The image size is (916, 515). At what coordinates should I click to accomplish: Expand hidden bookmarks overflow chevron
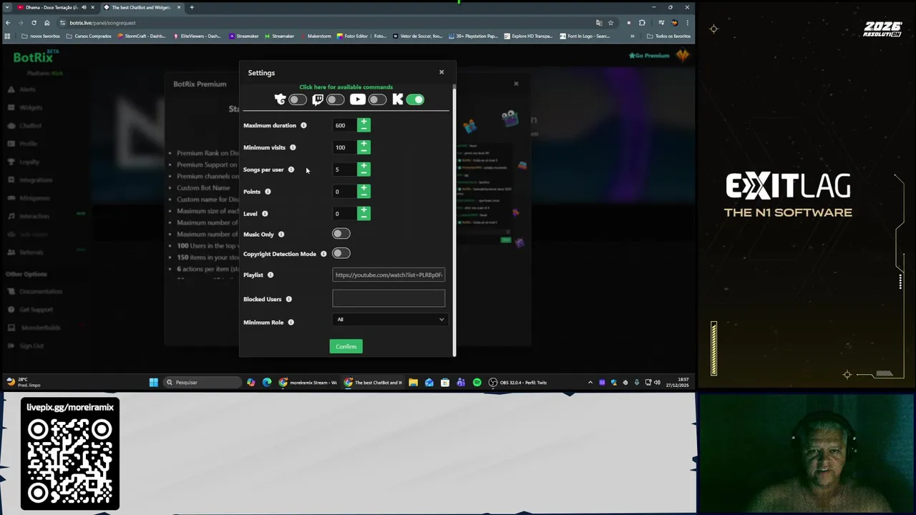coord(632,36)
